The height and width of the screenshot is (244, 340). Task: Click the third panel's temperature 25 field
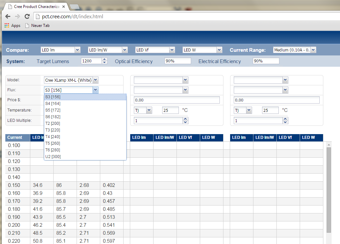point(270,110)
